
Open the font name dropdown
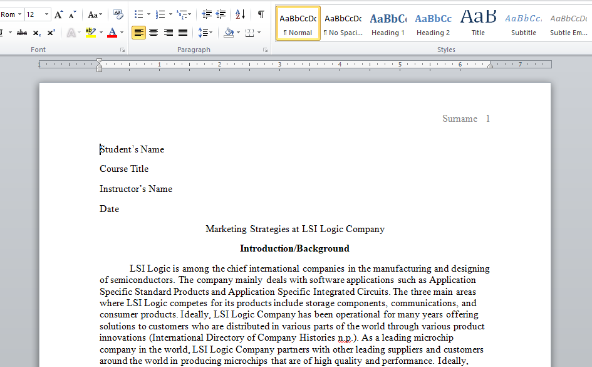tap(19, 14)
